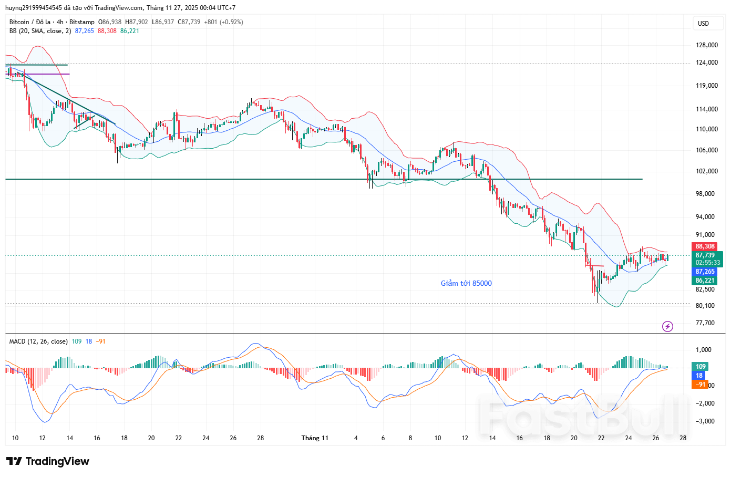Screen dimensions: 731x477
Task: Click the current price 87,739 countdown tag
Action: click(x=707, y=259)
